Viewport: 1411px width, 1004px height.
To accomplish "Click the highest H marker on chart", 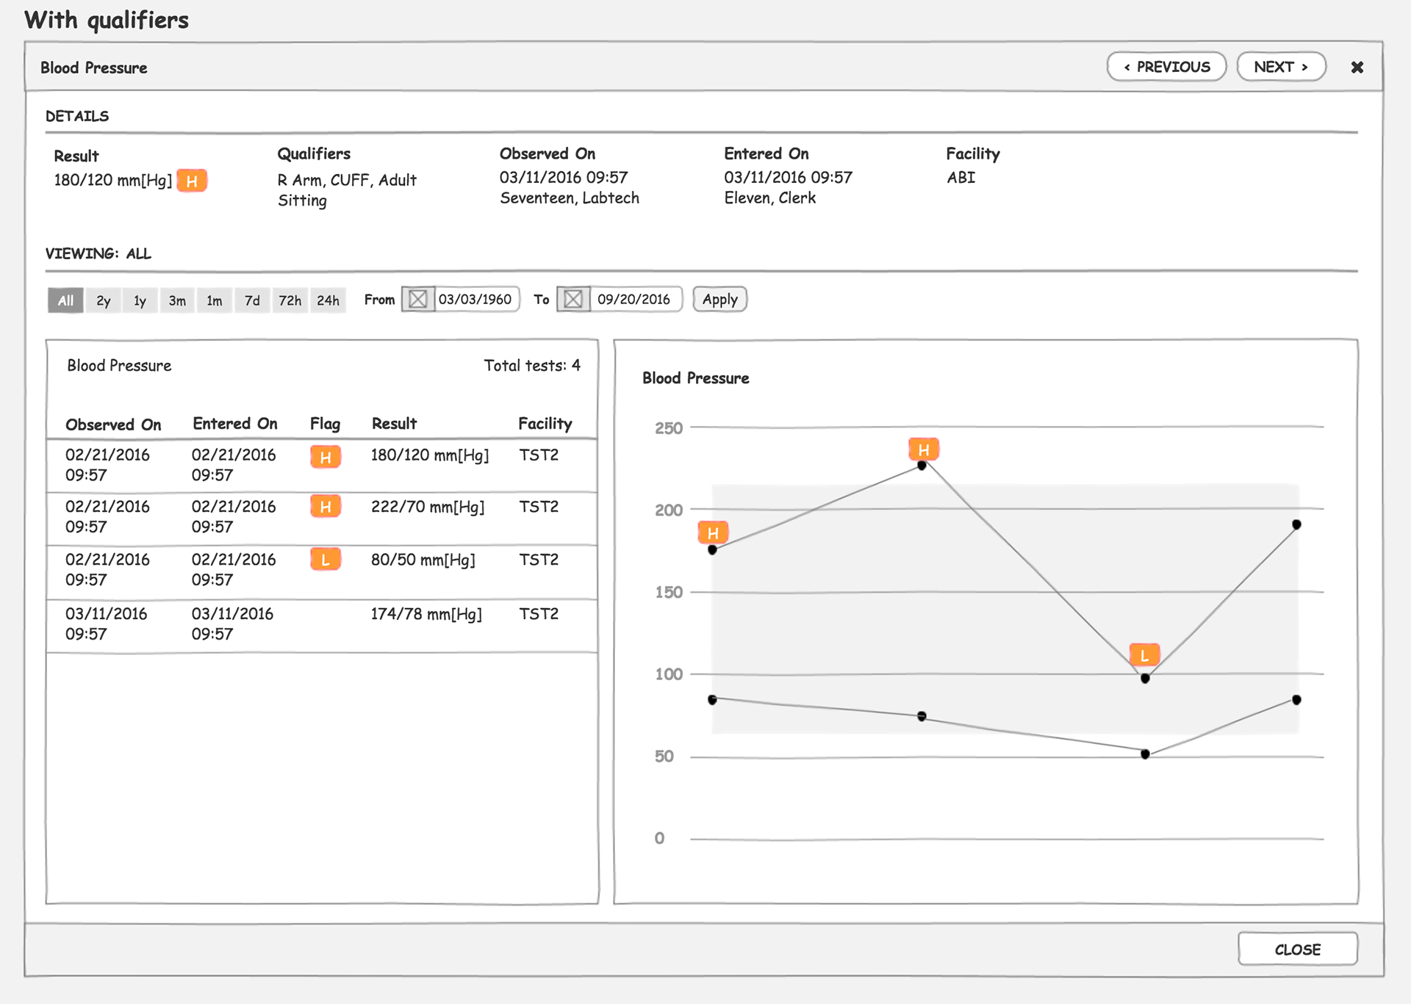I will [924, 449].
